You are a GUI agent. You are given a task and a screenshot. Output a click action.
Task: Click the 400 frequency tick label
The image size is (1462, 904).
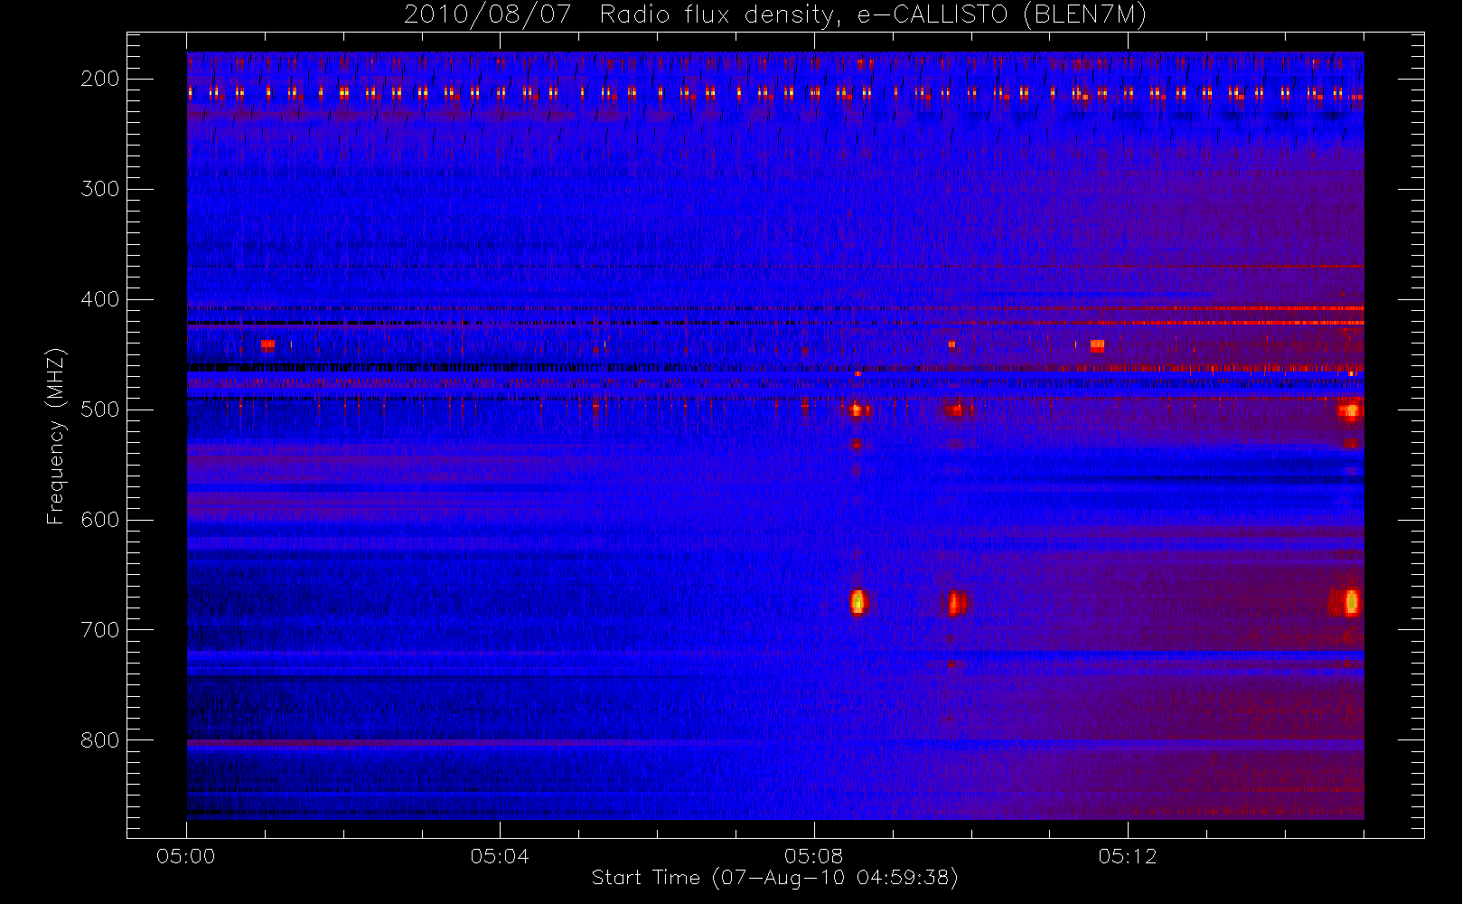99,299
